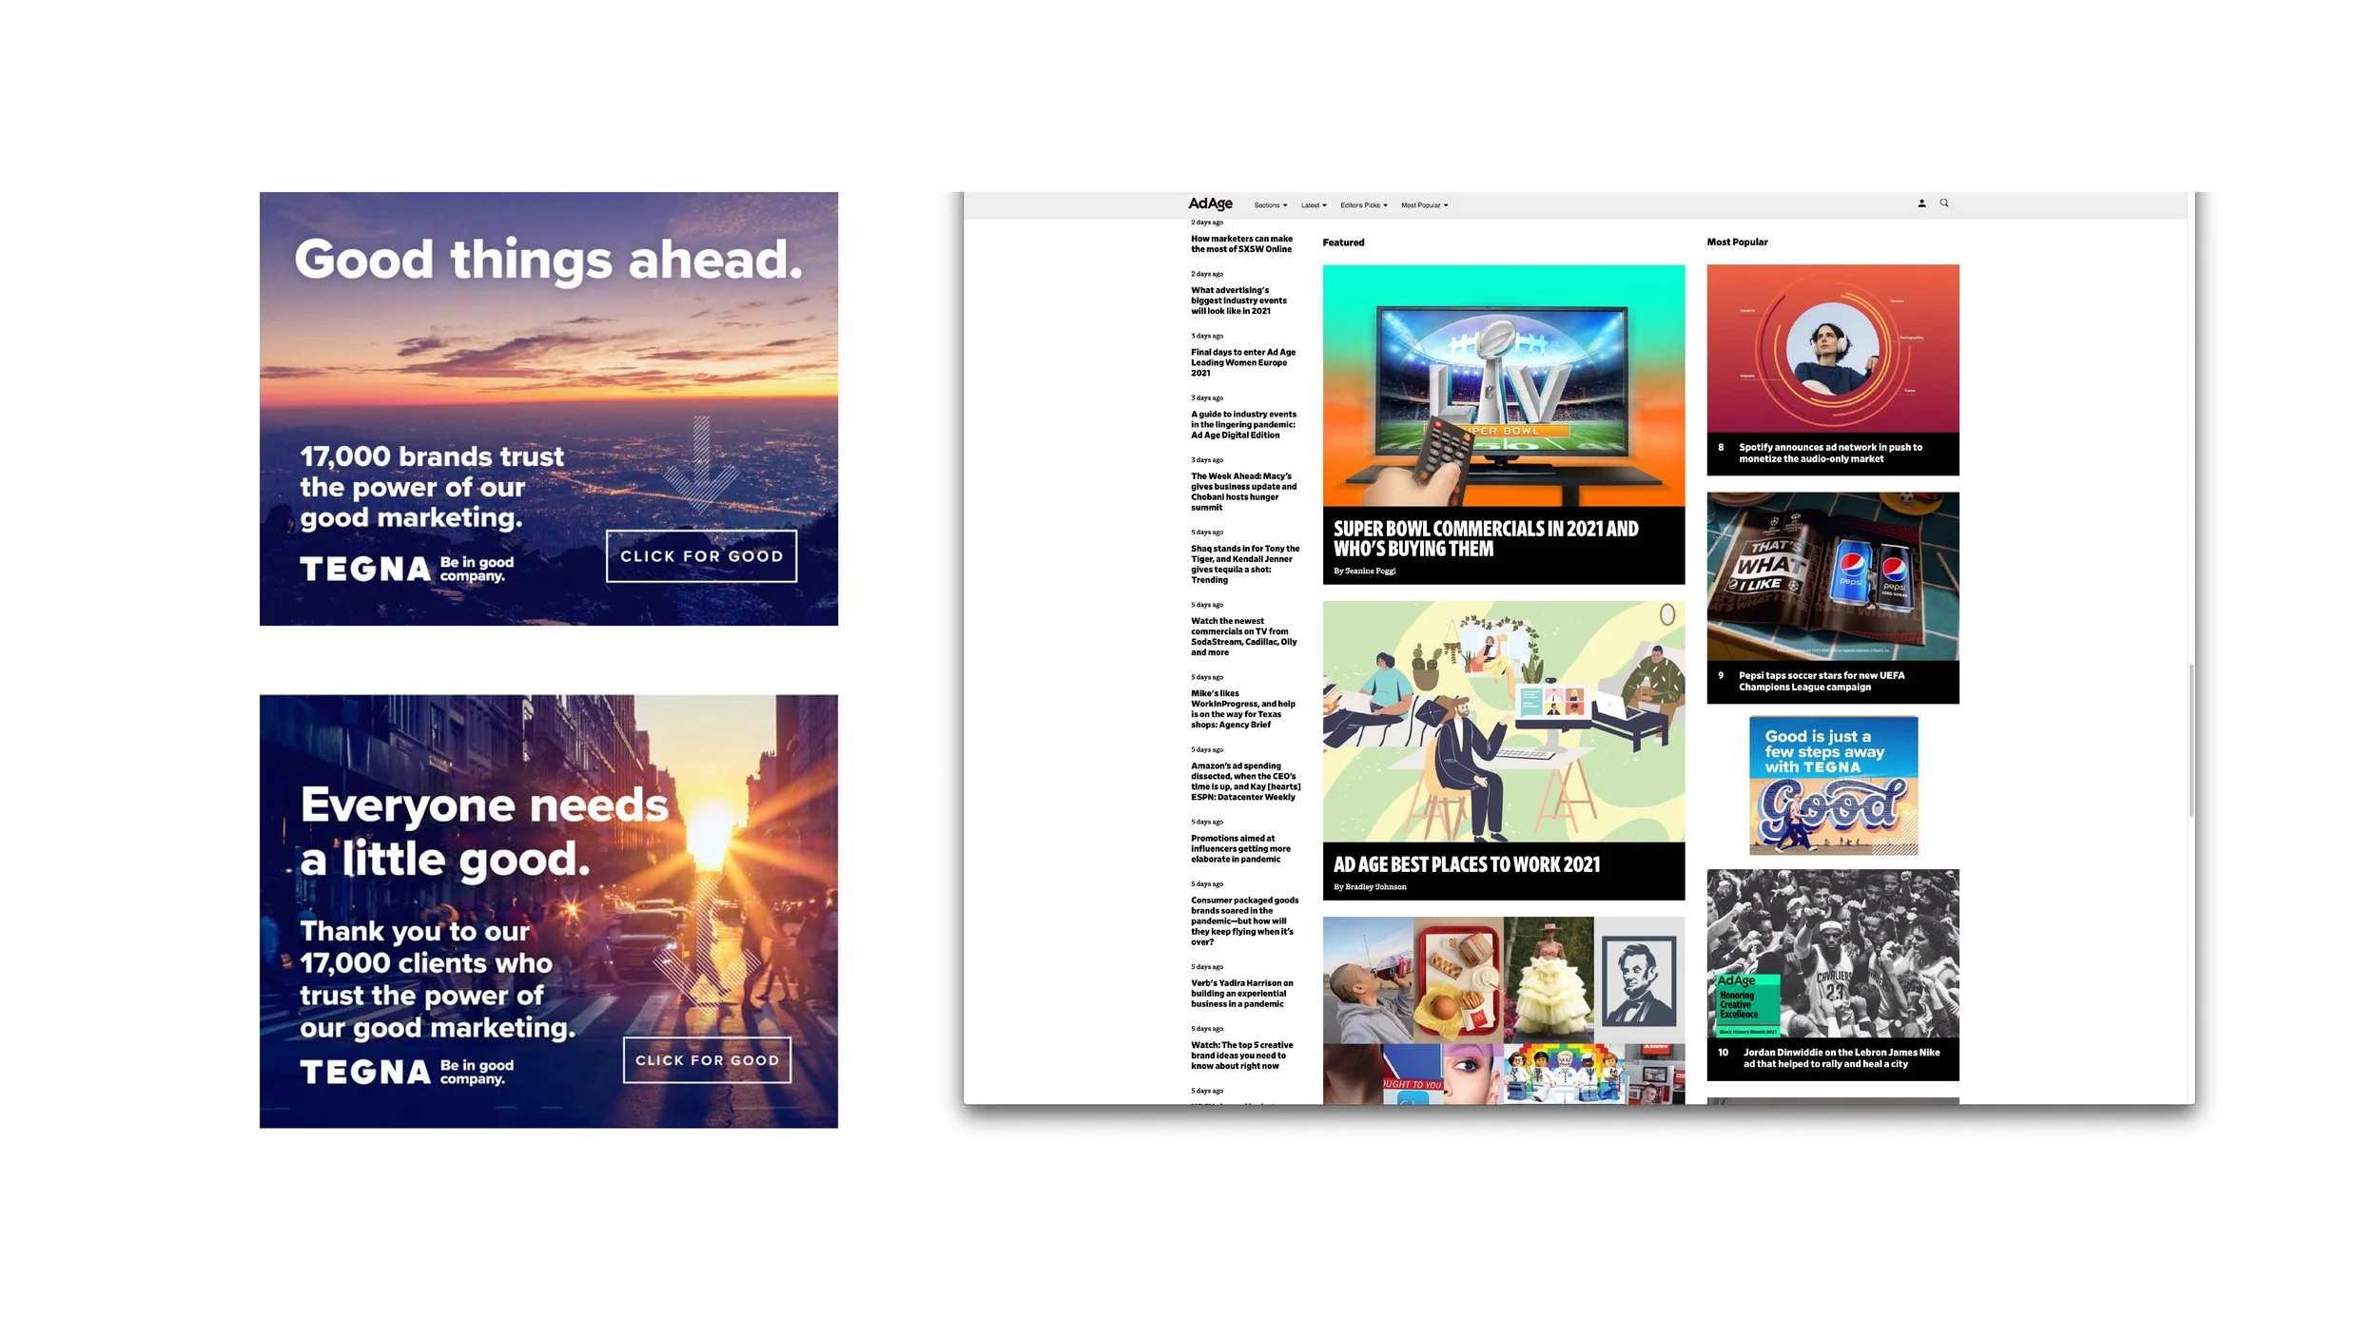
Task: Open 'Mike's likes WorkInProgress' Agency Brief article
Action: point(1243,708)
